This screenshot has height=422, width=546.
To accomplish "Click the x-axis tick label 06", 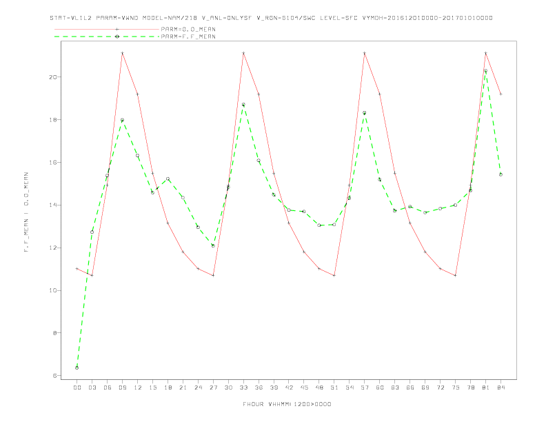I will (108, 388).
